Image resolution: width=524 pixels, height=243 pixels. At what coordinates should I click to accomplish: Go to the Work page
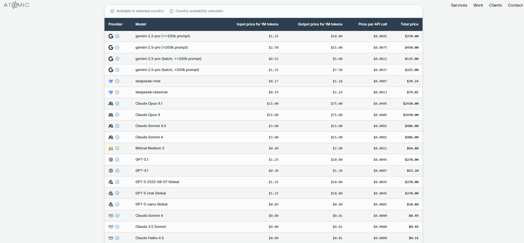[x=478, y=5]
